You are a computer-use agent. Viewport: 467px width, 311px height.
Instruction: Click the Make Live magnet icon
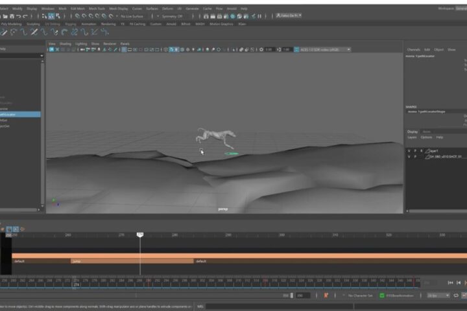[x=111, y=16]
